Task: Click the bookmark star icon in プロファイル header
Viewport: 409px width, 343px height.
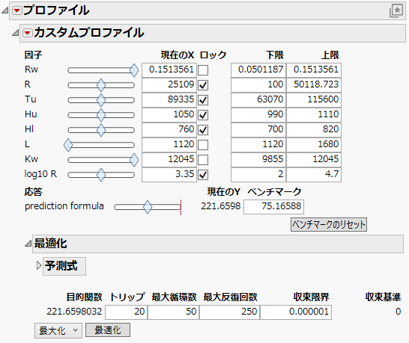Action: click(396, 11)
